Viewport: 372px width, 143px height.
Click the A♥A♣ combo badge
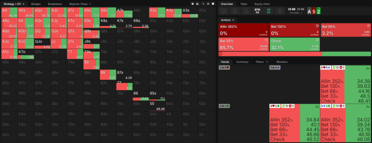(x=275, y=106)
